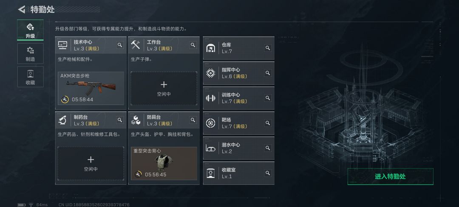Switch to the 收藏 tab

coord(30,77)
